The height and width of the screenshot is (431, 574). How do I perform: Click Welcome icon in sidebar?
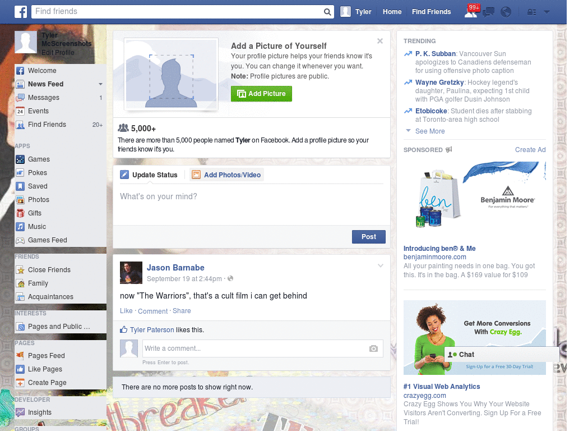(20, 71)
